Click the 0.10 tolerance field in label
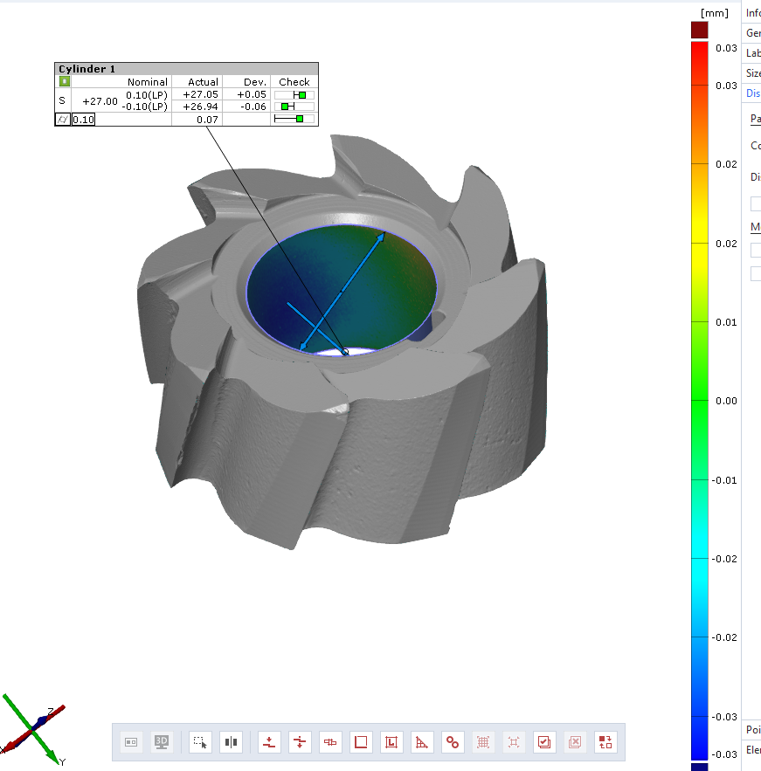Image resolution: width=761 pixels, height=771 pixels. [84, 120]
